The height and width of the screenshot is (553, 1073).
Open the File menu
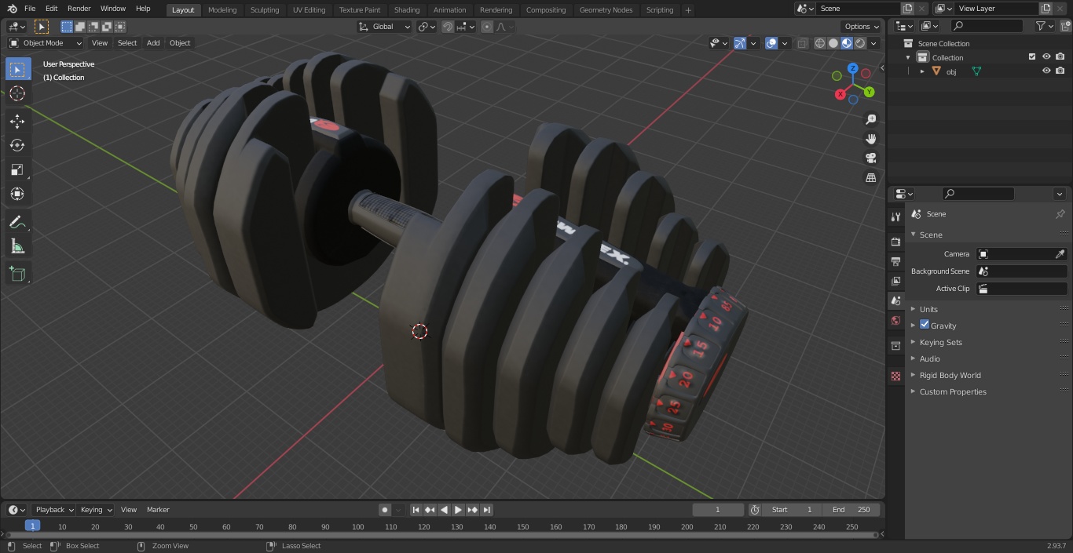(30, 9)
